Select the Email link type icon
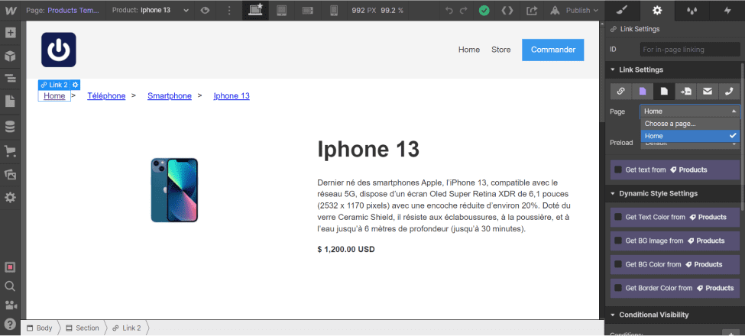745x336 pixels. 708,92
